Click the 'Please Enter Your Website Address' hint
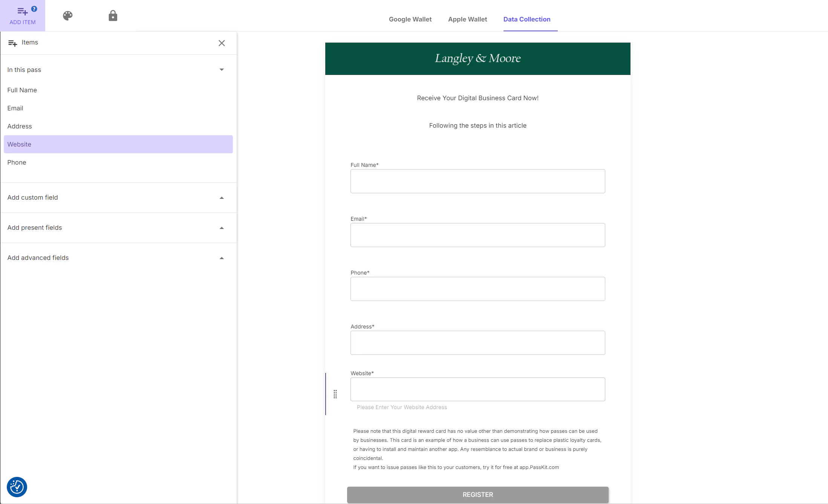The height and width of the screenshot is (504, 828). tap(402, 407)
